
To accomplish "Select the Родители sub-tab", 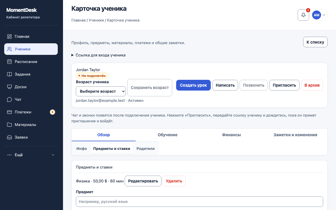I will pyautogui.click(x=145, y=149).
